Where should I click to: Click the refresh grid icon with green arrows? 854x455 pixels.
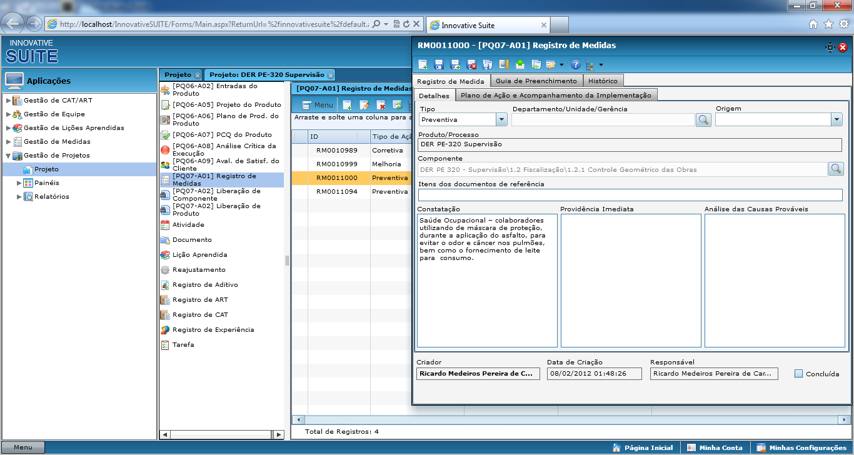coord(397,105)
